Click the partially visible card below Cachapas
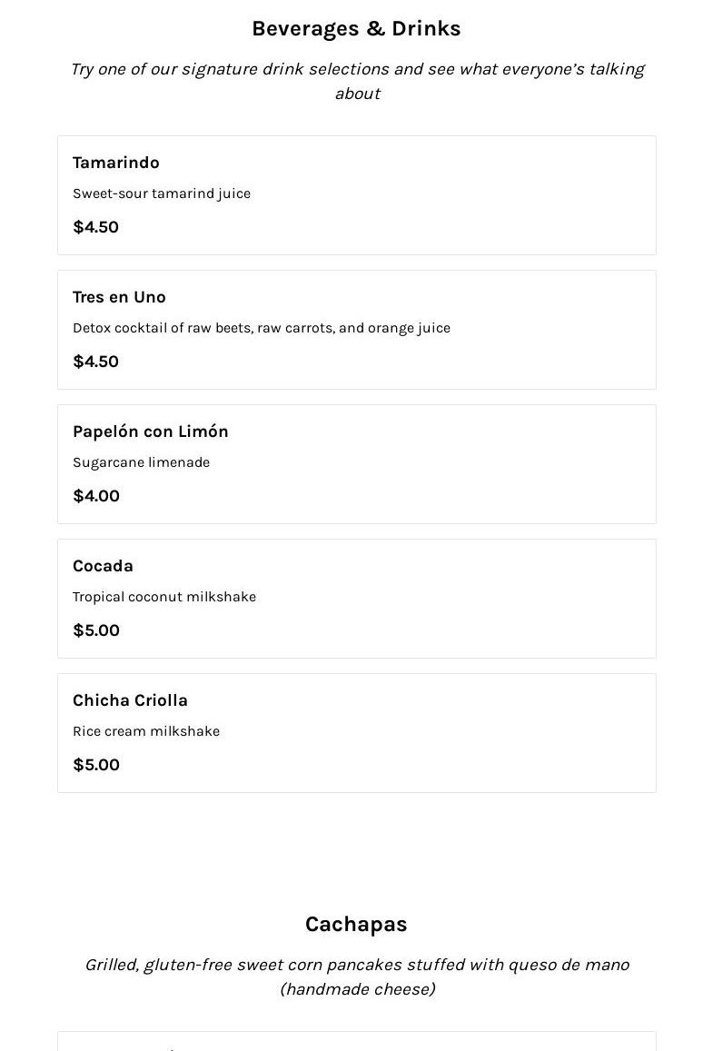Image resolution: width=713 pixels, height=1051 pixels. click(356, 1041)
